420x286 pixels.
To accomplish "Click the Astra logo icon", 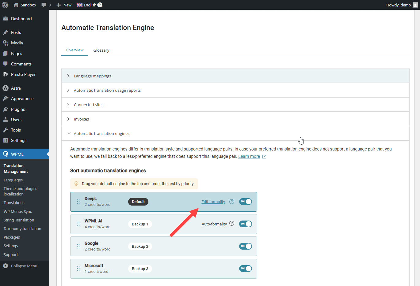I will pos(6,88).
